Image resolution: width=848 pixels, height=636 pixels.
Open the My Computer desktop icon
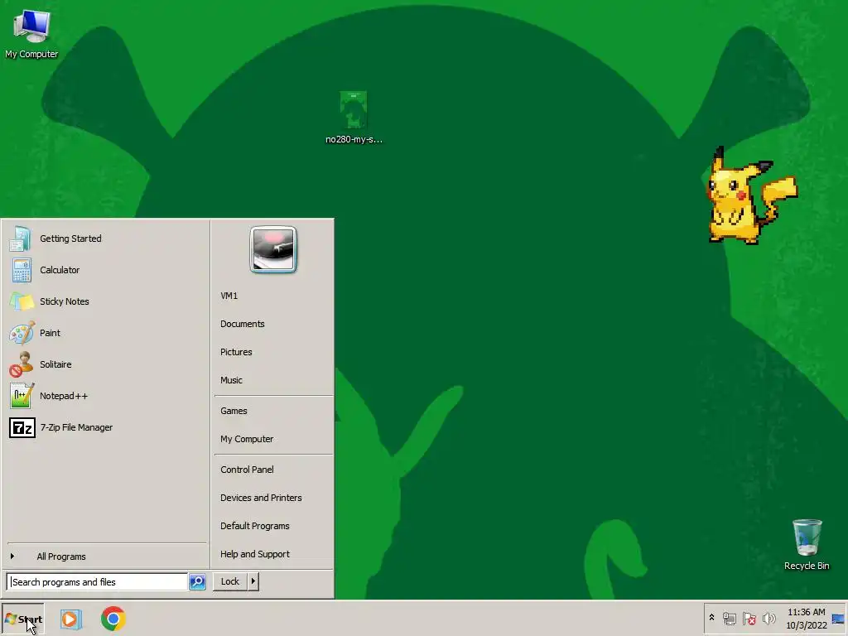[31, 33]
